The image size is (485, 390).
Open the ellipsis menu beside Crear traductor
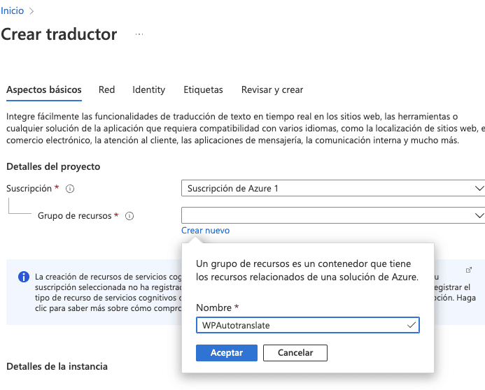139,34
